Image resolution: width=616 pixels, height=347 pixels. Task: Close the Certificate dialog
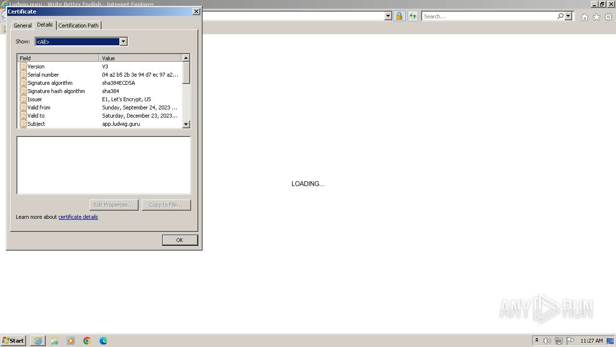click(196, 11)
